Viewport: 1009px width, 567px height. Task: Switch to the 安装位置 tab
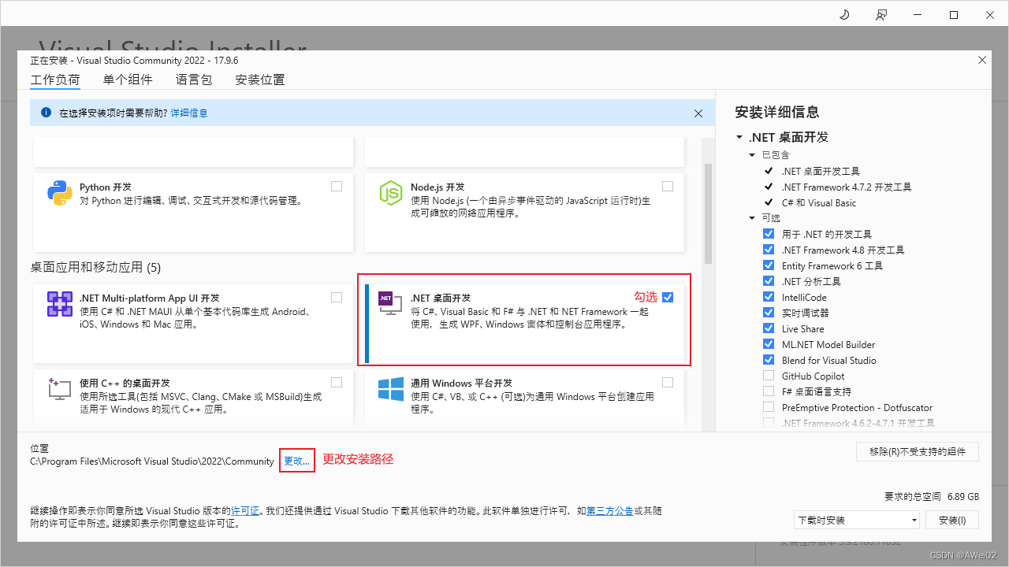click(260, 80)
